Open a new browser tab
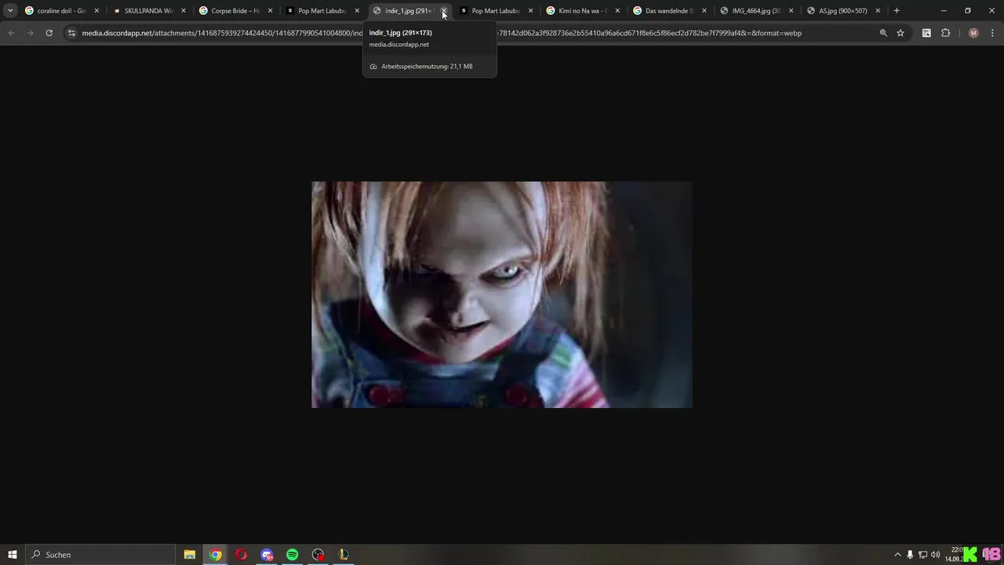 (897, 11)
